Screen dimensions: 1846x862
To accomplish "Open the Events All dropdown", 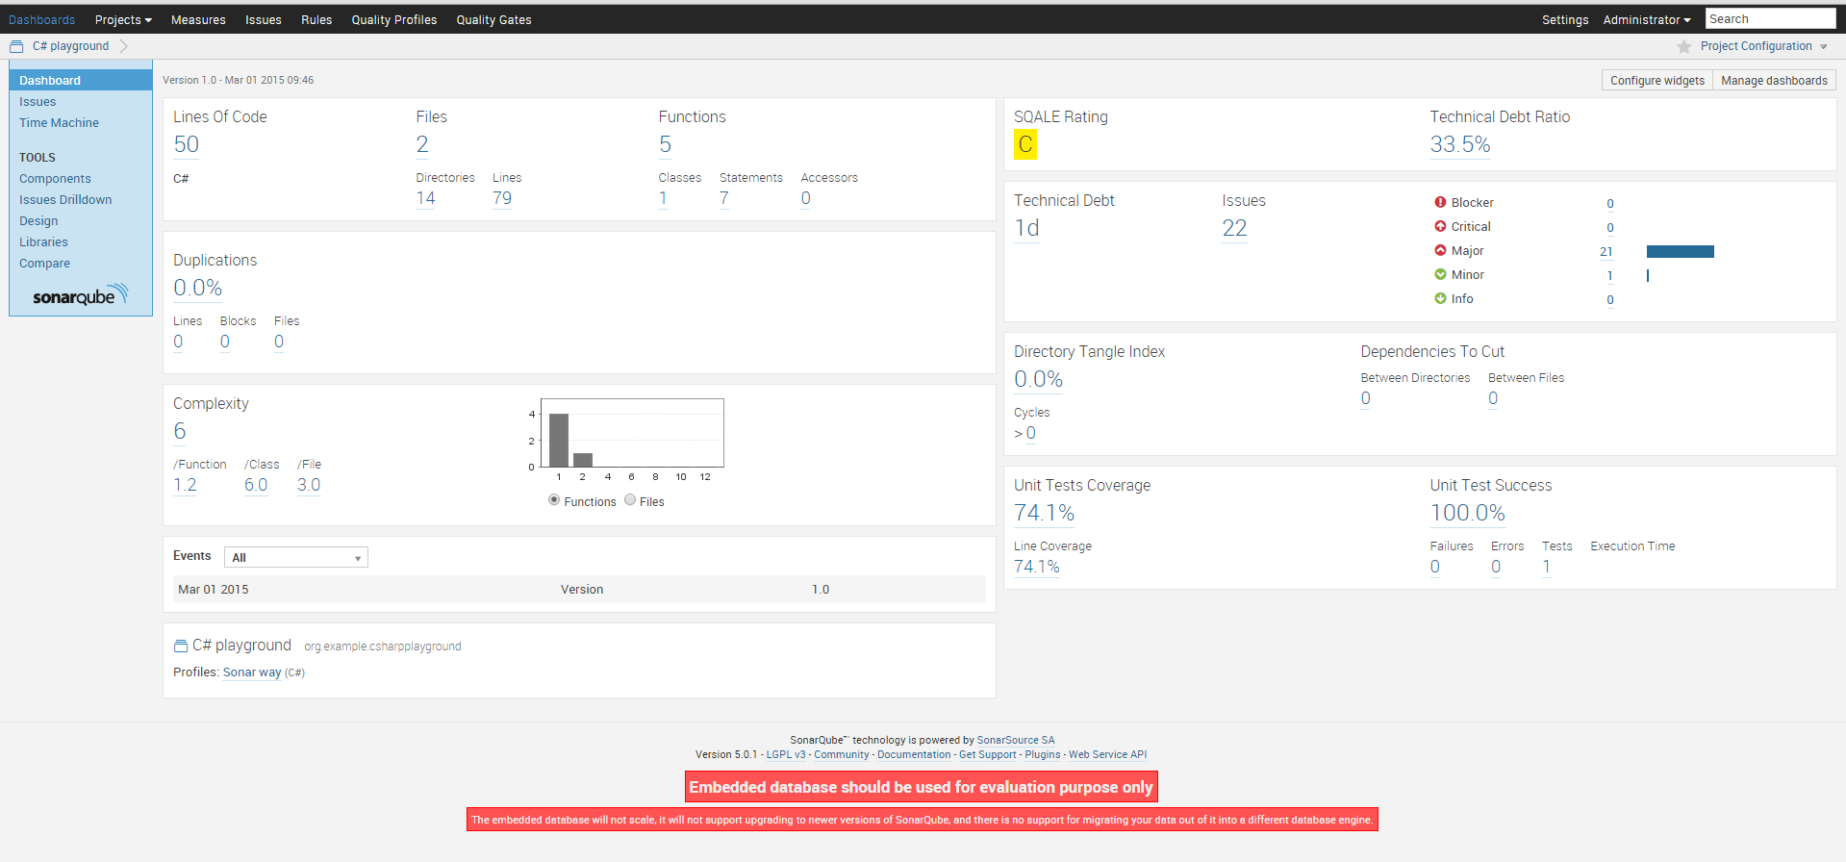I will (x=296, y=557).
